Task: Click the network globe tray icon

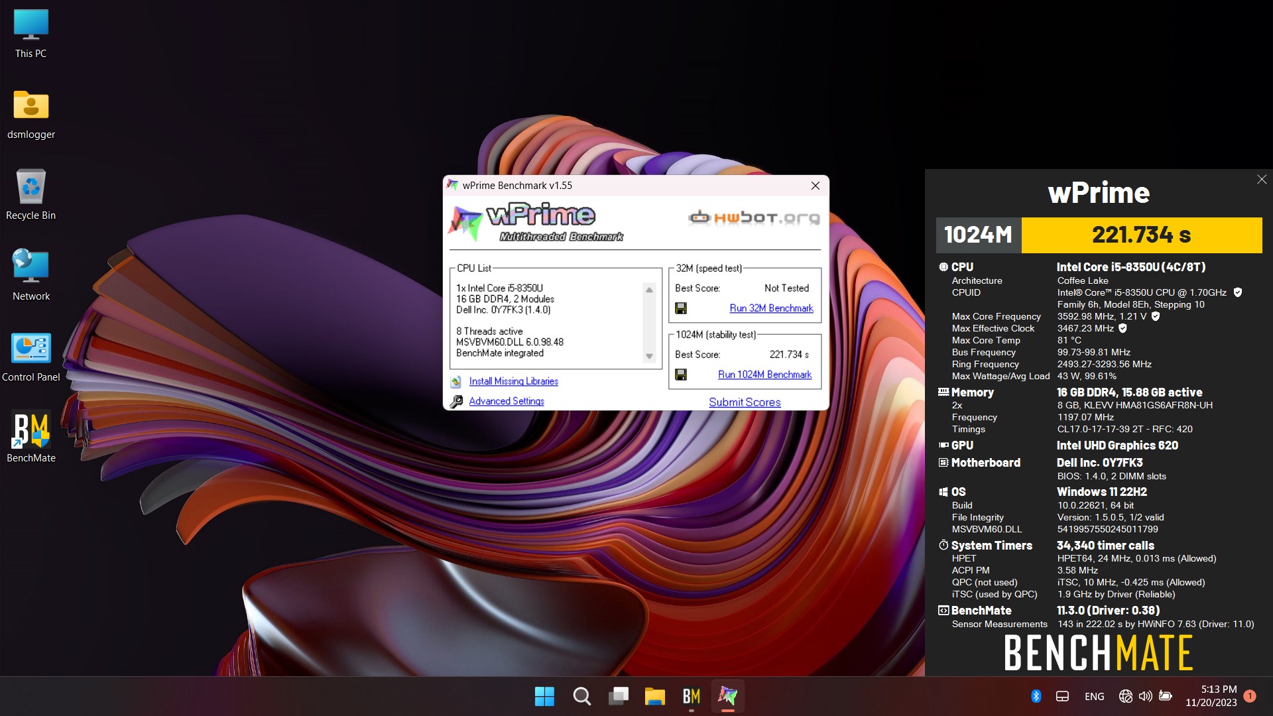Action: pos(1125,696)
